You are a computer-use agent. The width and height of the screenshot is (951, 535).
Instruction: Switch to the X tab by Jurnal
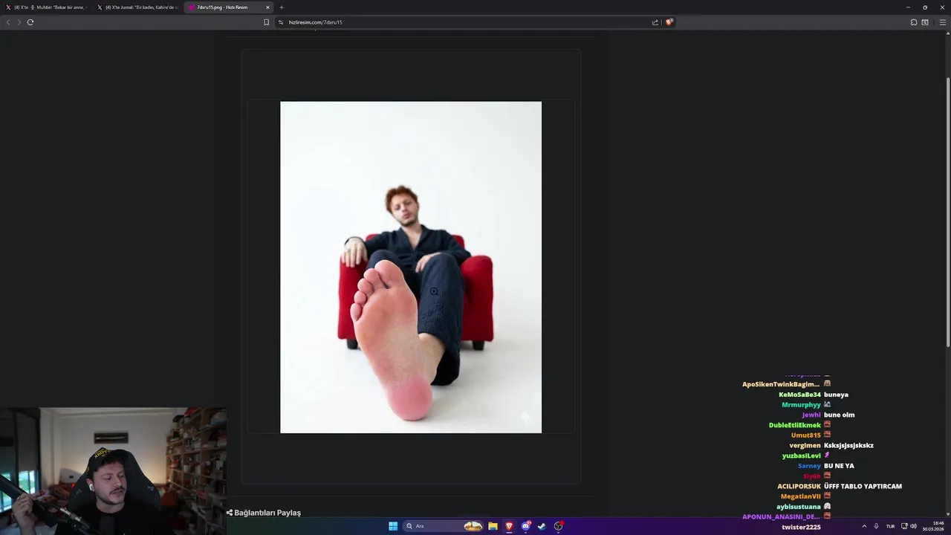coord(137,7)
